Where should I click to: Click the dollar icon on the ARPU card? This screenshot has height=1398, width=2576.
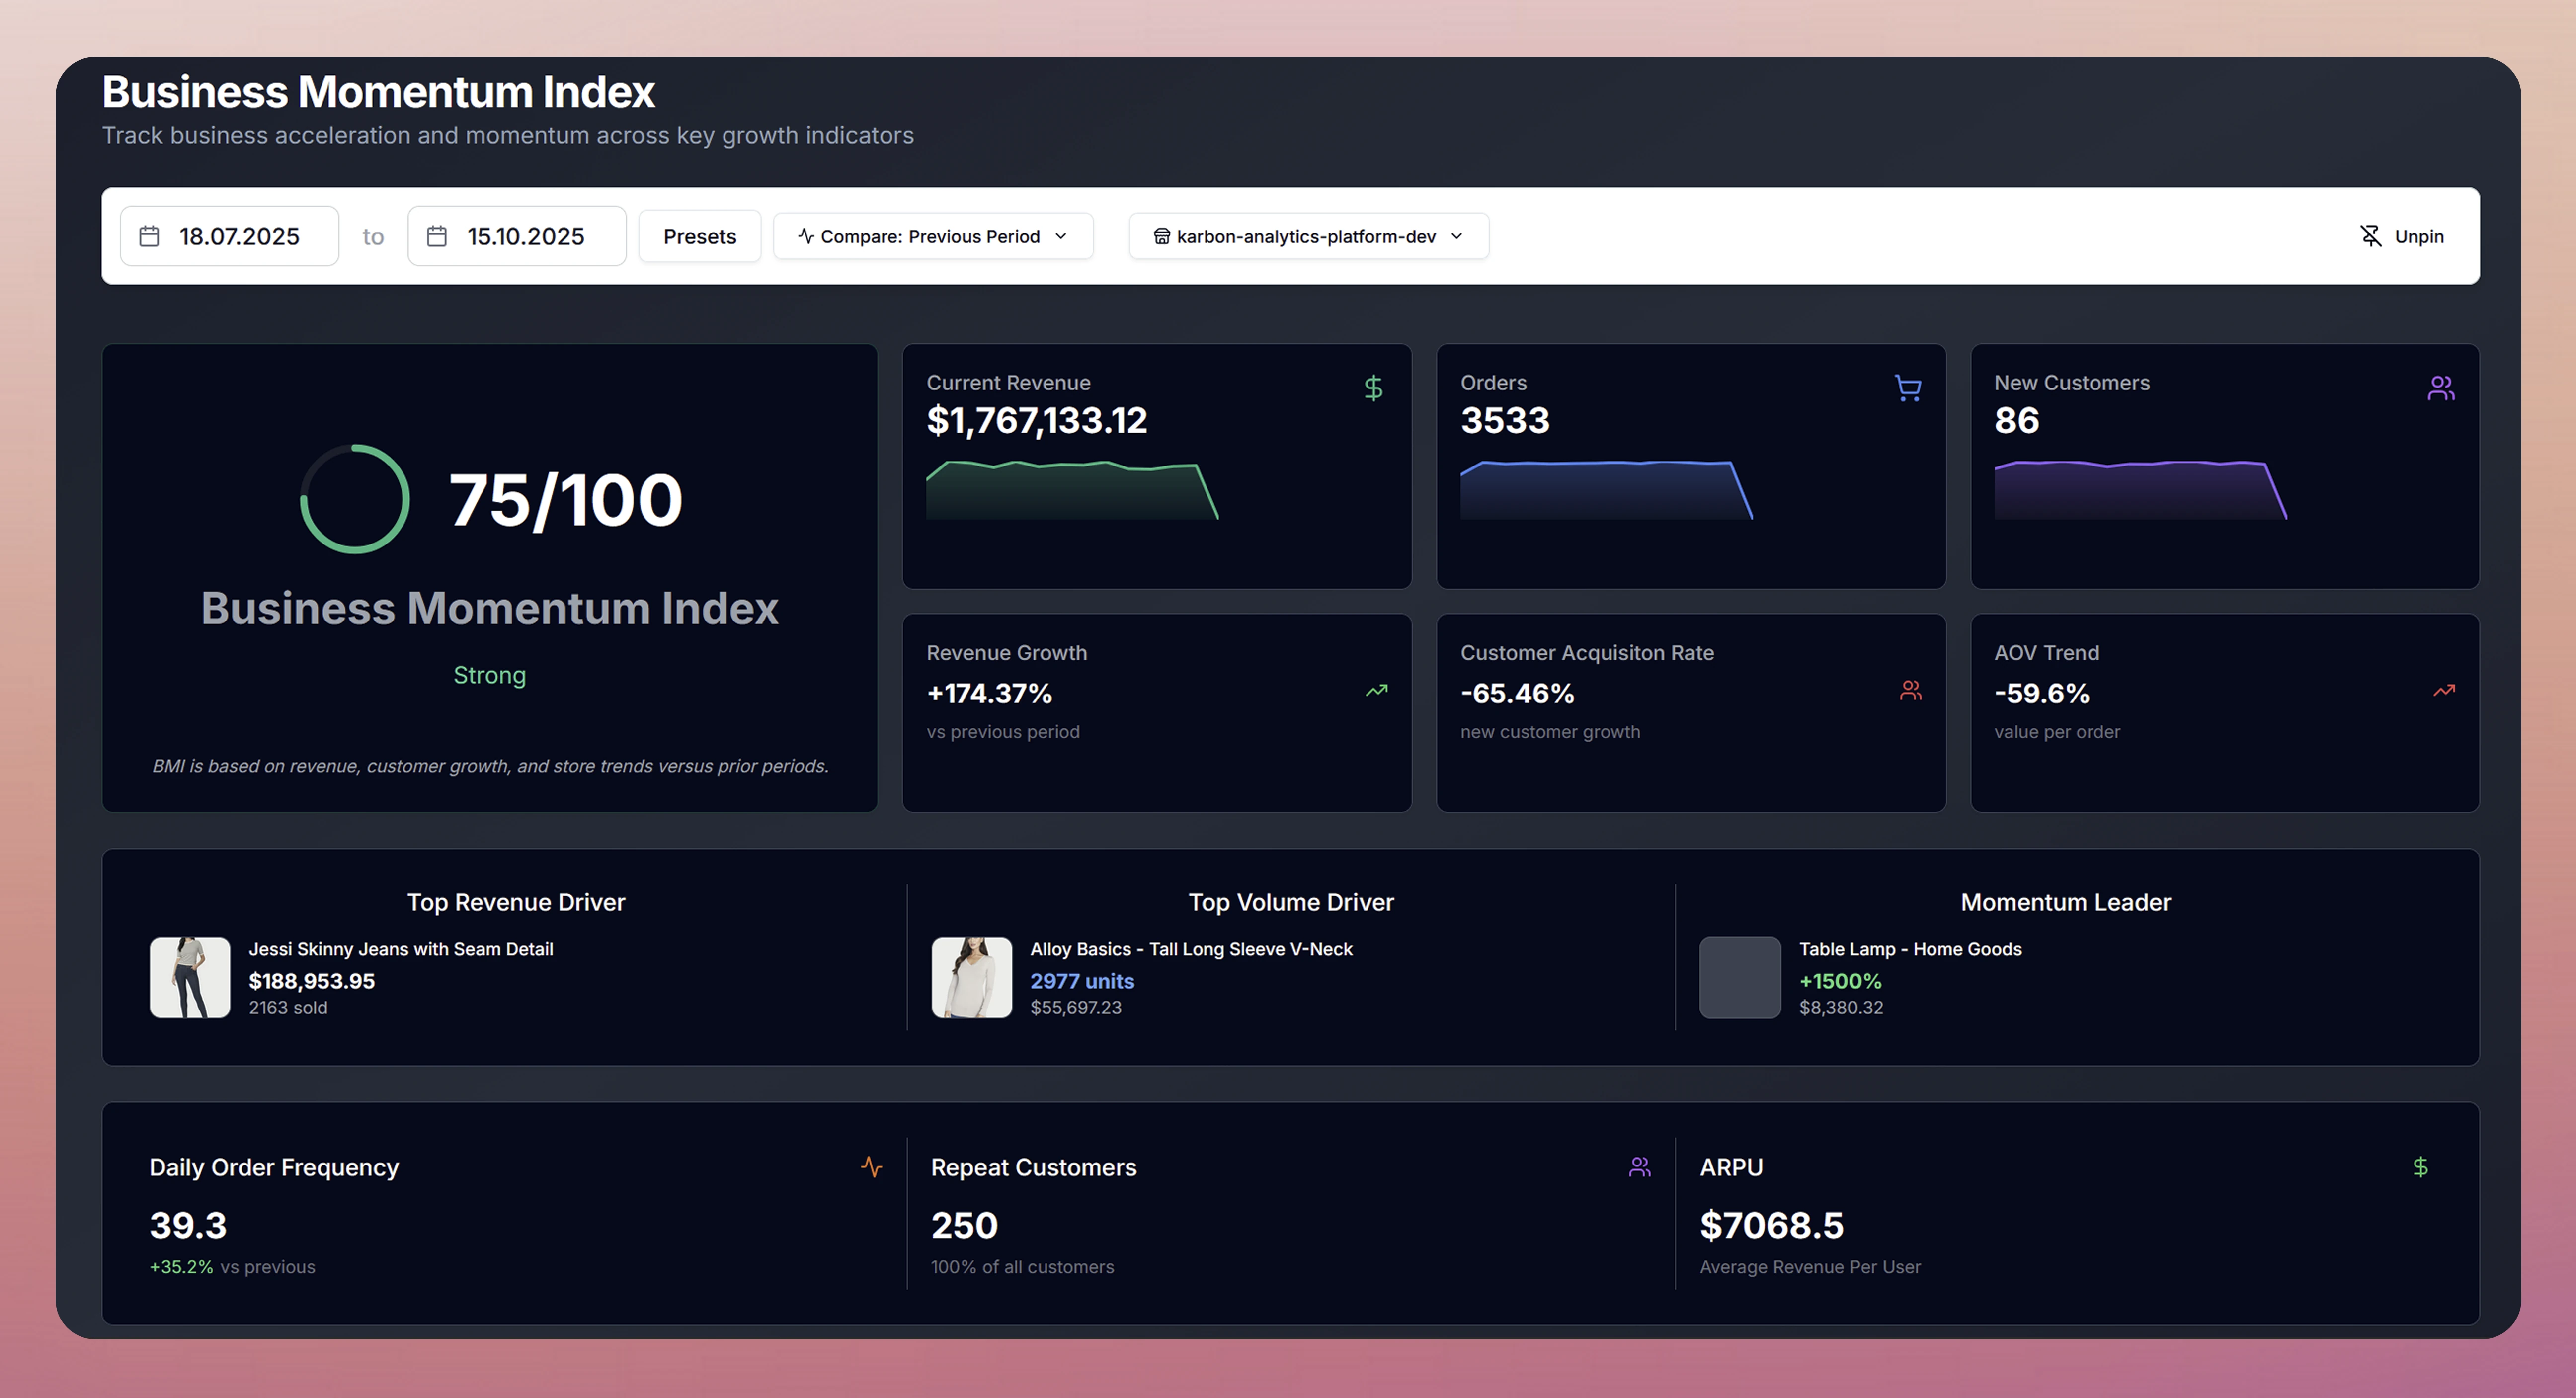point(2420,1165)
